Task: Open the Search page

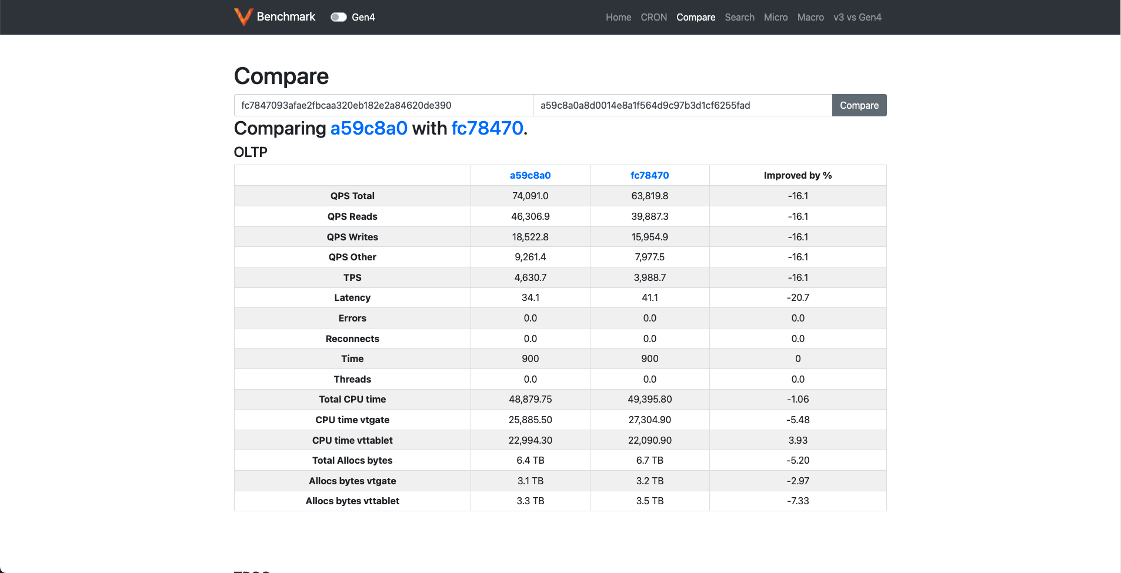Action: [x=739, y=17]
